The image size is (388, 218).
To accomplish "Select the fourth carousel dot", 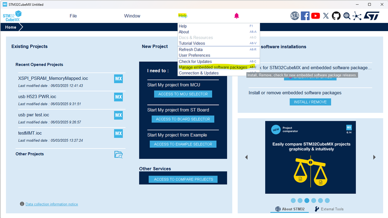I will pyautogui.click(x=314, y=201).
